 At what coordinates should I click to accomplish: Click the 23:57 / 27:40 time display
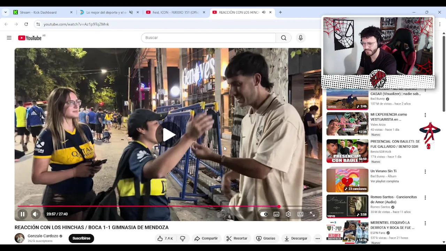(57, 214)
